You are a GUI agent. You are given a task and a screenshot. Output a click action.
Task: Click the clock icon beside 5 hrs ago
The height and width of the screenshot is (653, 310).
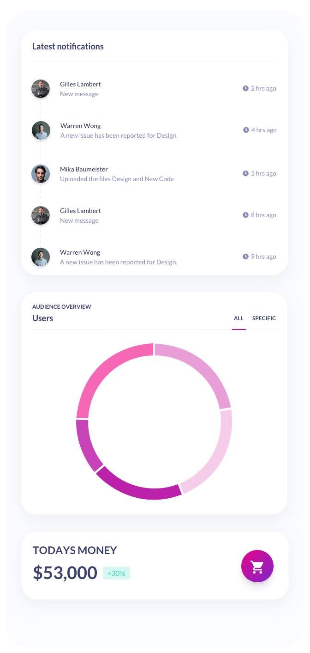point(246,173)
